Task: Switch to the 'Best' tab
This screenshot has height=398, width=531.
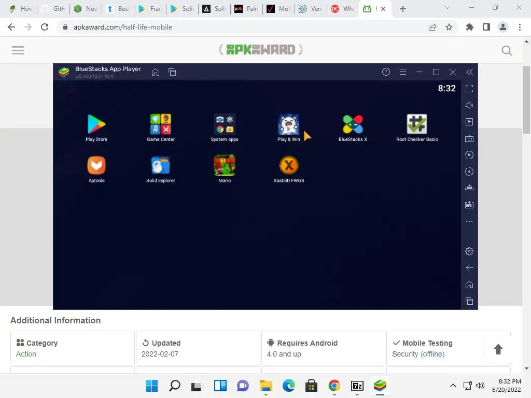Action: (118, 9)
